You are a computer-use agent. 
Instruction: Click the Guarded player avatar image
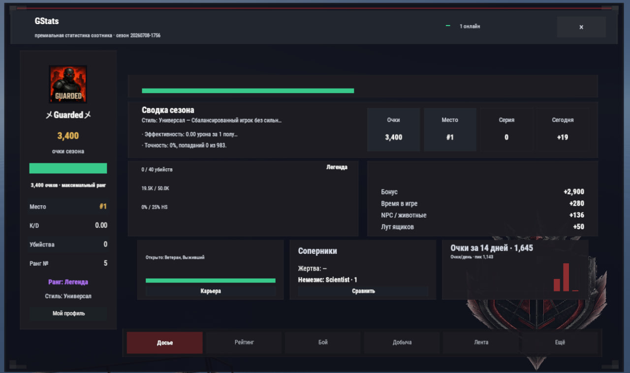tap(68, 84)
